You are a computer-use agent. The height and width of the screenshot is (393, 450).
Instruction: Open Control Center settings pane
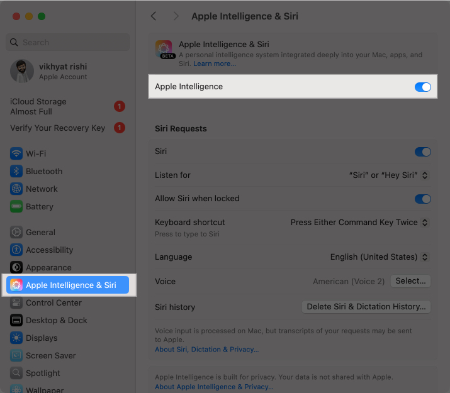pyautogui.click(x=68, y=302)
